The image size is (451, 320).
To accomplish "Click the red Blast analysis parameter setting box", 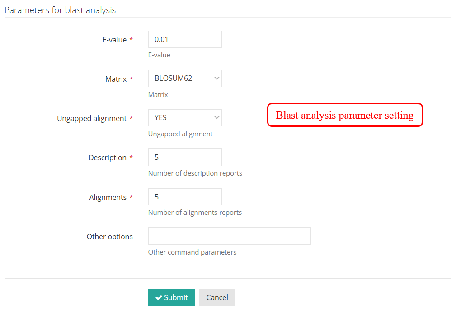I will 345,115.
